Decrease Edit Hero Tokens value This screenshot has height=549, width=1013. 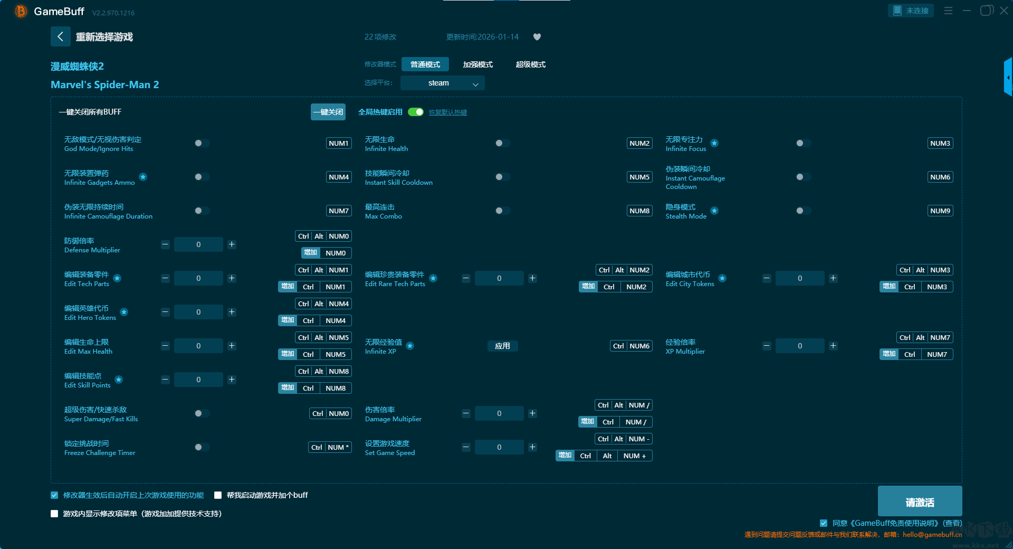click(165, 312)
